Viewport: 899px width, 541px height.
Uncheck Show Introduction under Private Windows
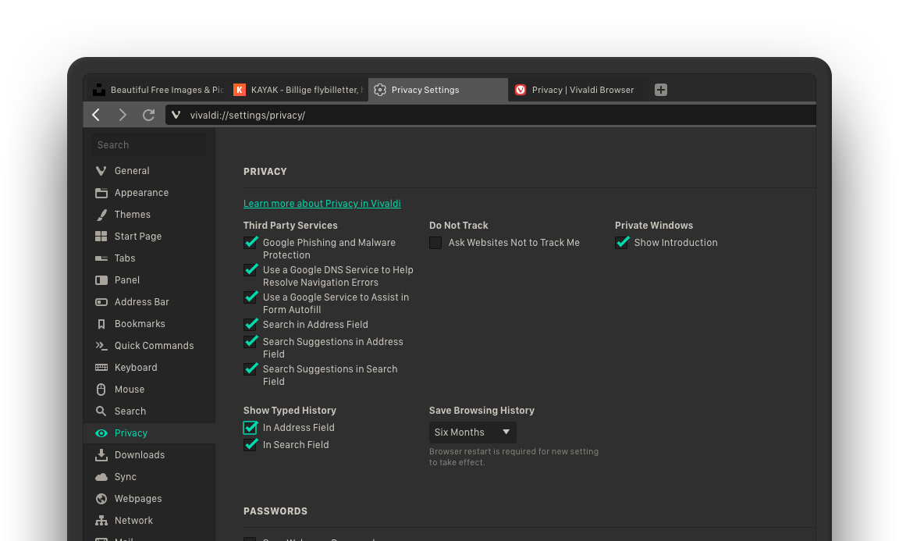(622, 243)
